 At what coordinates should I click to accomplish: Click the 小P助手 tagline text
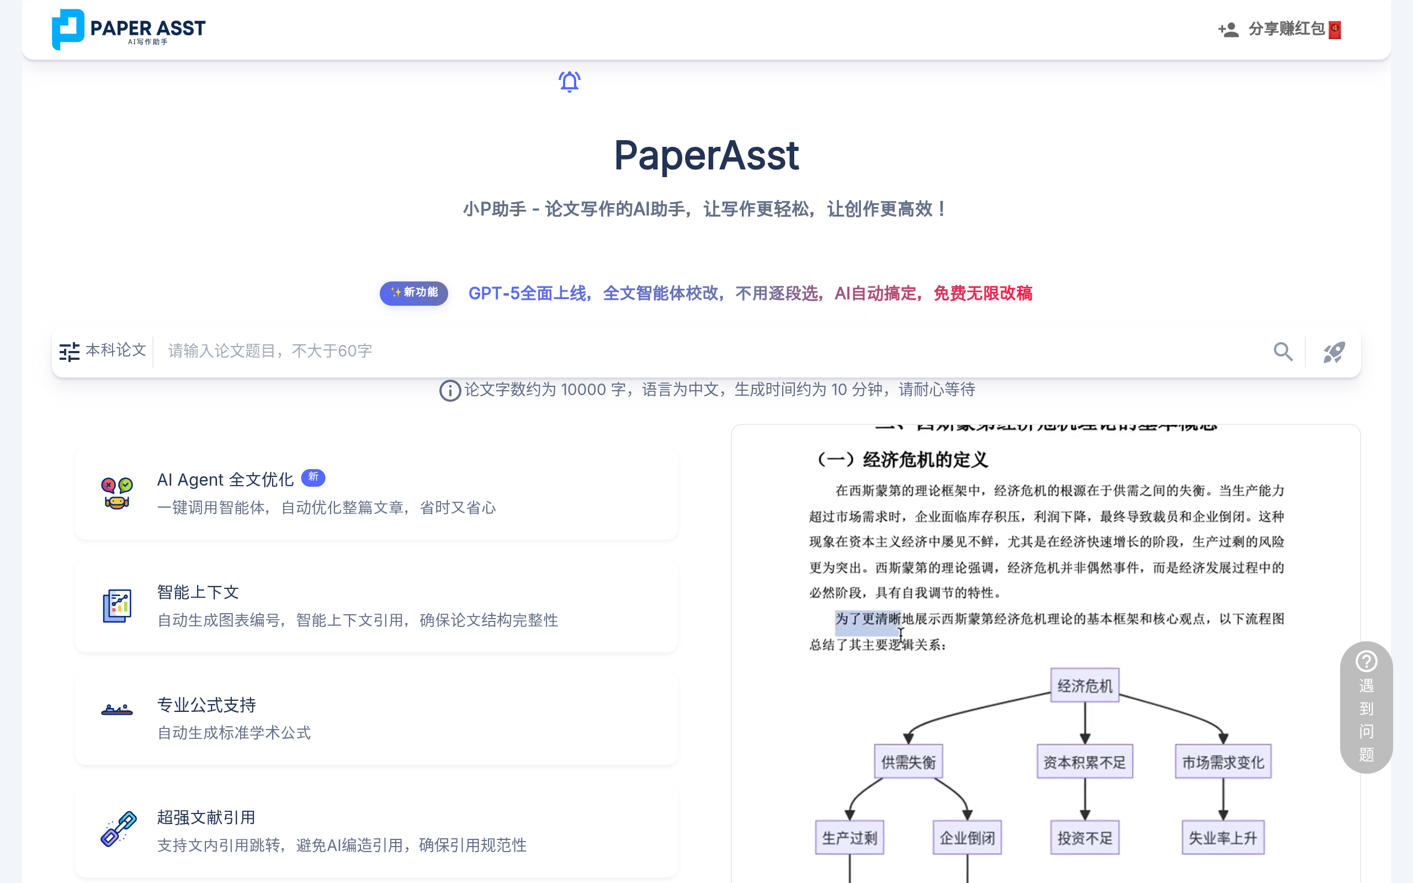tap(706, 209)
